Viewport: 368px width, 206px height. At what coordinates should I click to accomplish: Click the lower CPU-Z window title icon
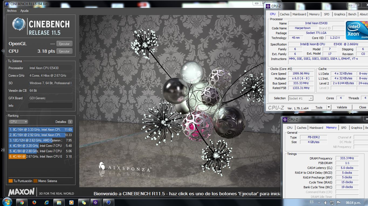click(285, 120)
